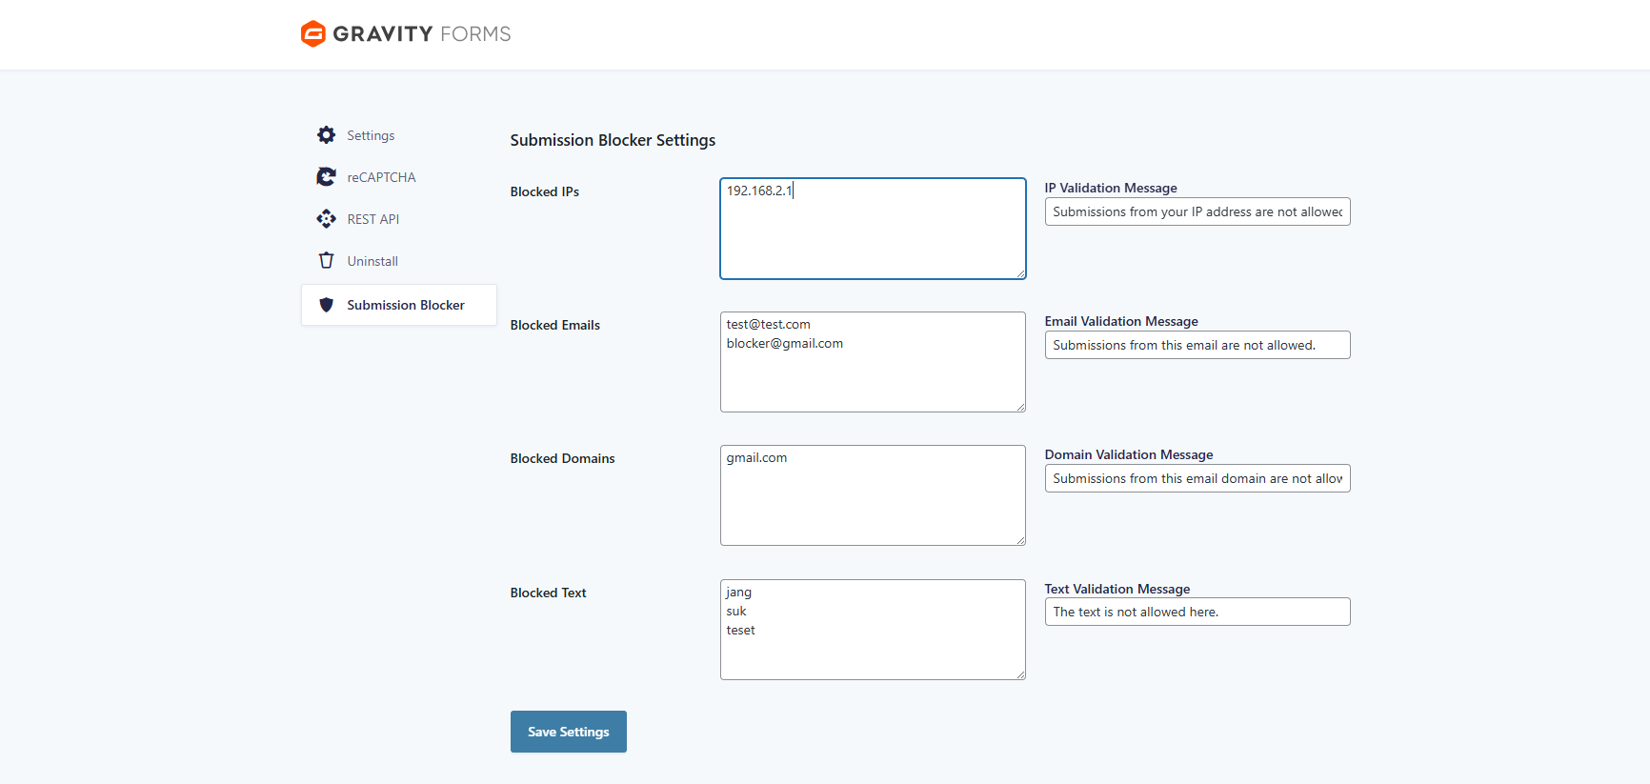Click the Submission Blocker shield icon

(x=326, y=305)
